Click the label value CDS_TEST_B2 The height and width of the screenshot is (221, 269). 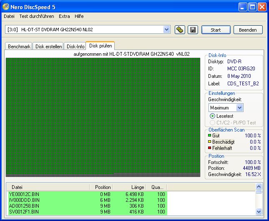(243, 84)
